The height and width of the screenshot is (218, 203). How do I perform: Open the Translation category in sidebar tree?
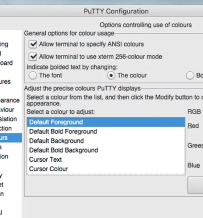click(x=8, y=119)
